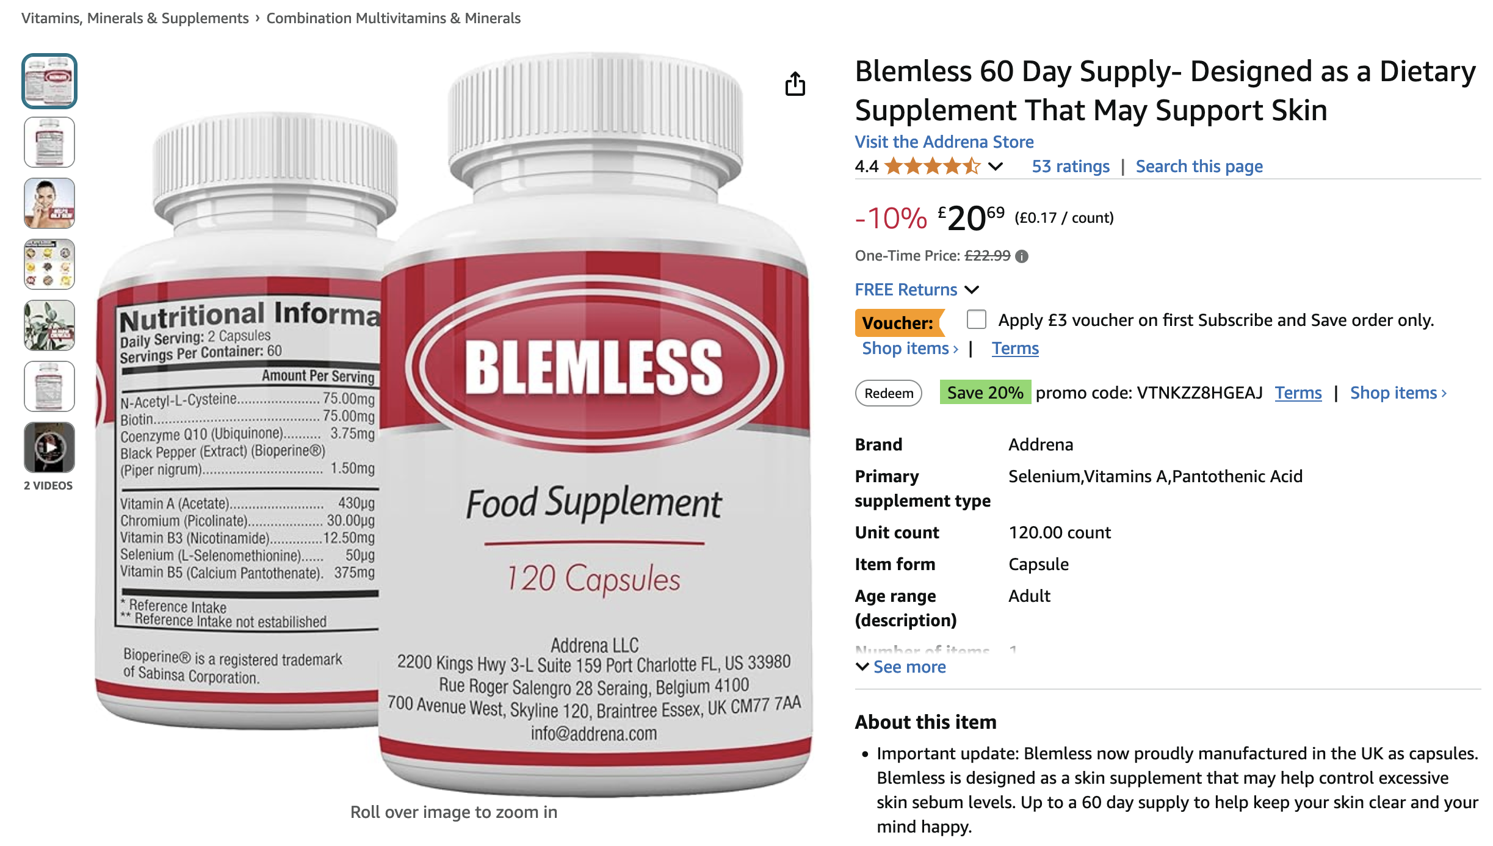Select the woman face image thumbnail
This screenshot has width=1493, height=846.
[49, 203]
